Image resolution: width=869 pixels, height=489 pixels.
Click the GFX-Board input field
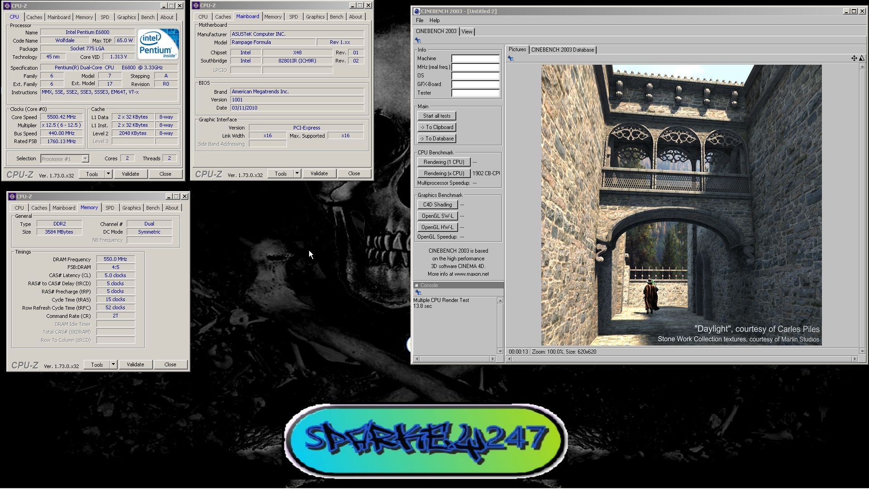coord(475,84)
